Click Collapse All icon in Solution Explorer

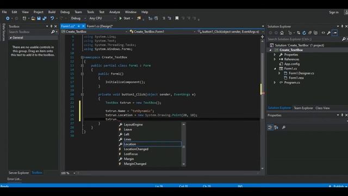tap(310, 33)
